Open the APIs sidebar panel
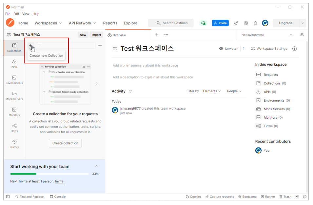 (14, 64)
